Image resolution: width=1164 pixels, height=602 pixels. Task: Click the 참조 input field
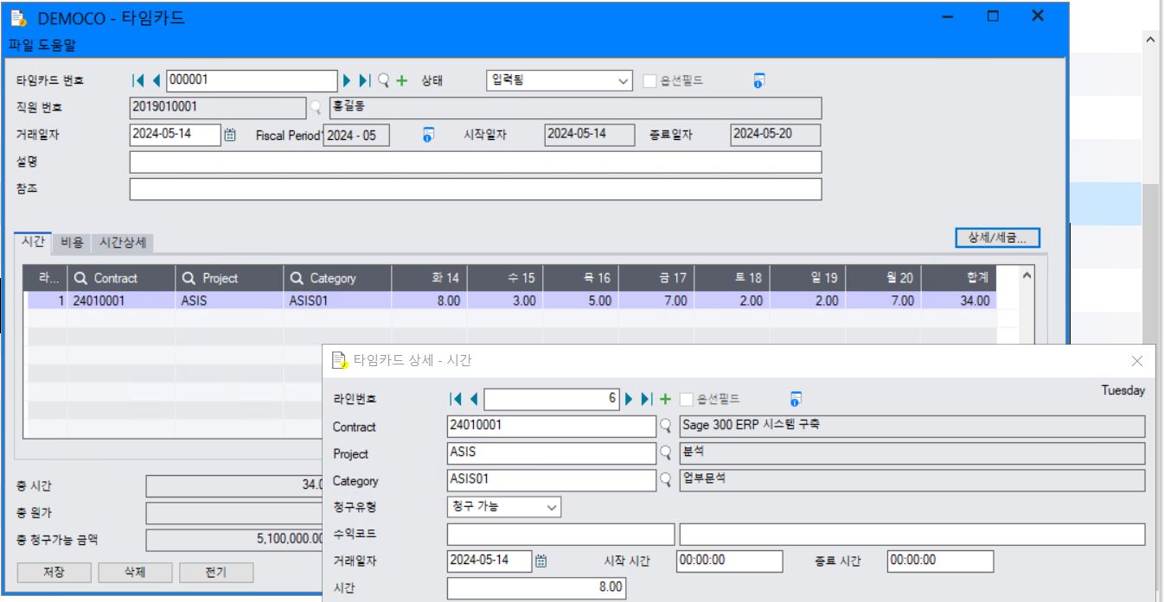[x=476, y=189]
